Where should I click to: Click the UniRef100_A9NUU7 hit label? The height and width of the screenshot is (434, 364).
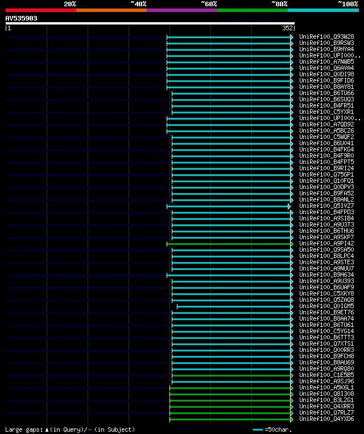(x=326, y=268)
